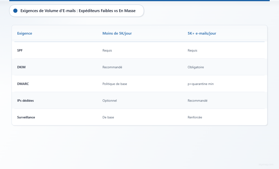Open the skysnag.com watermark link
The image size is (279, 169).
[x=266, y=164]
